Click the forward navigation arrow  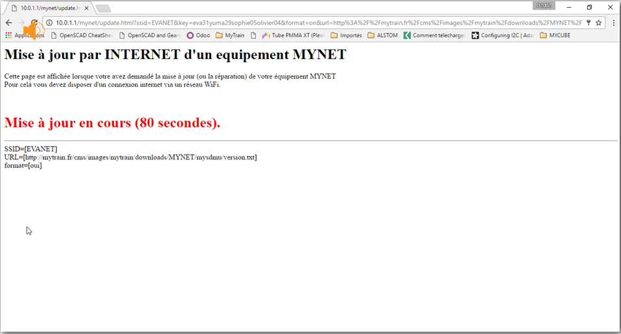tap(21, 23)
